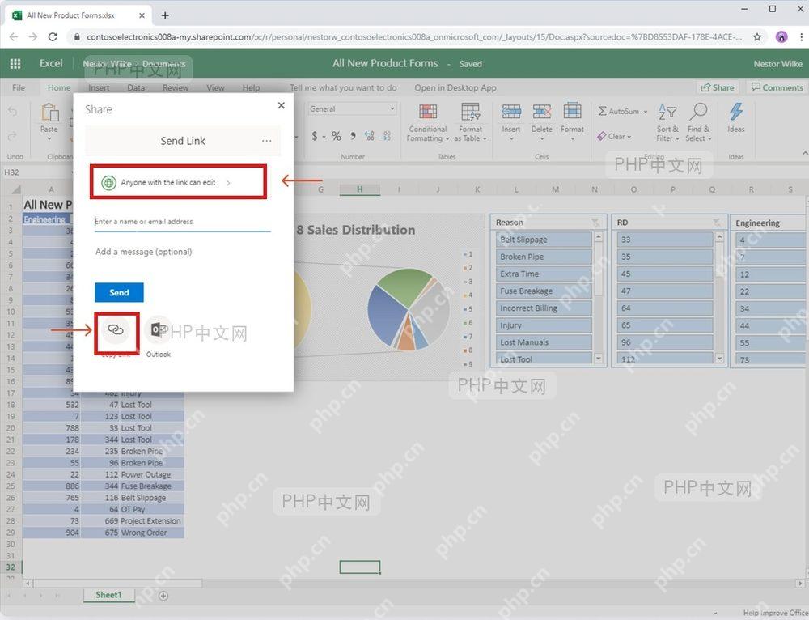Close the Share dialog
The height and width of the screenshot is (620, 809).
click(282, 105)
